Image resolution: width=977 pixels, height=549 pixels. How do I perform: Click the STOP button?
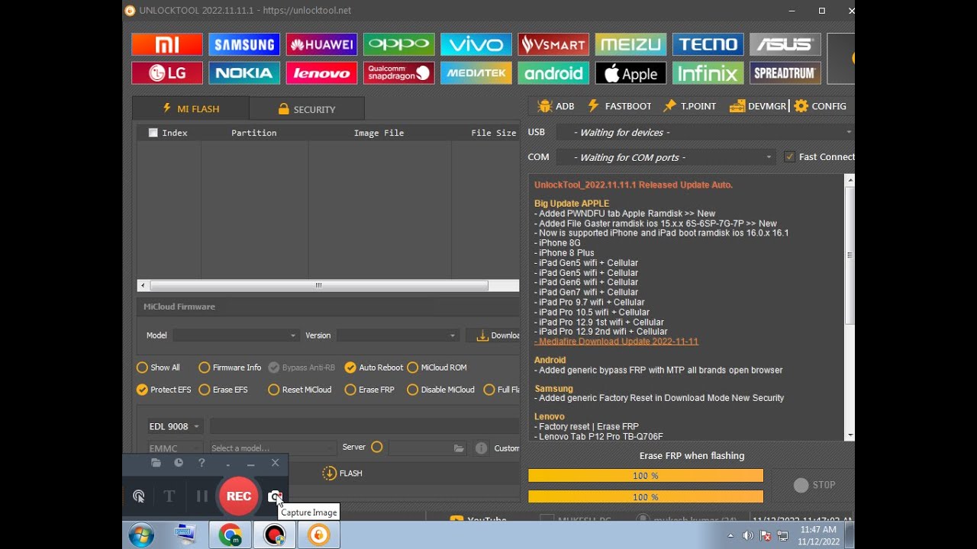tap(814, 485)
